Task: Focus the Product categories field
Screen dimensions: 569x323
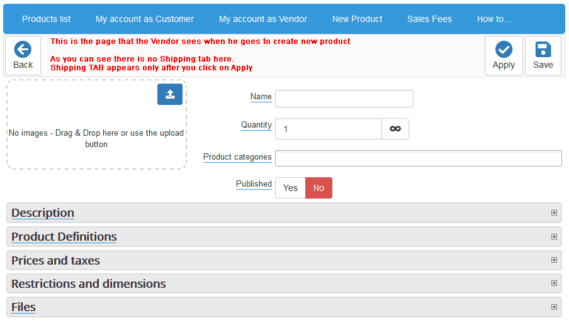Action: pos(419,158)
